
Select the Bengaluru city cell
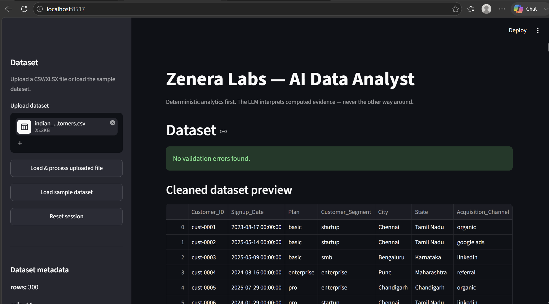point(393,257)
